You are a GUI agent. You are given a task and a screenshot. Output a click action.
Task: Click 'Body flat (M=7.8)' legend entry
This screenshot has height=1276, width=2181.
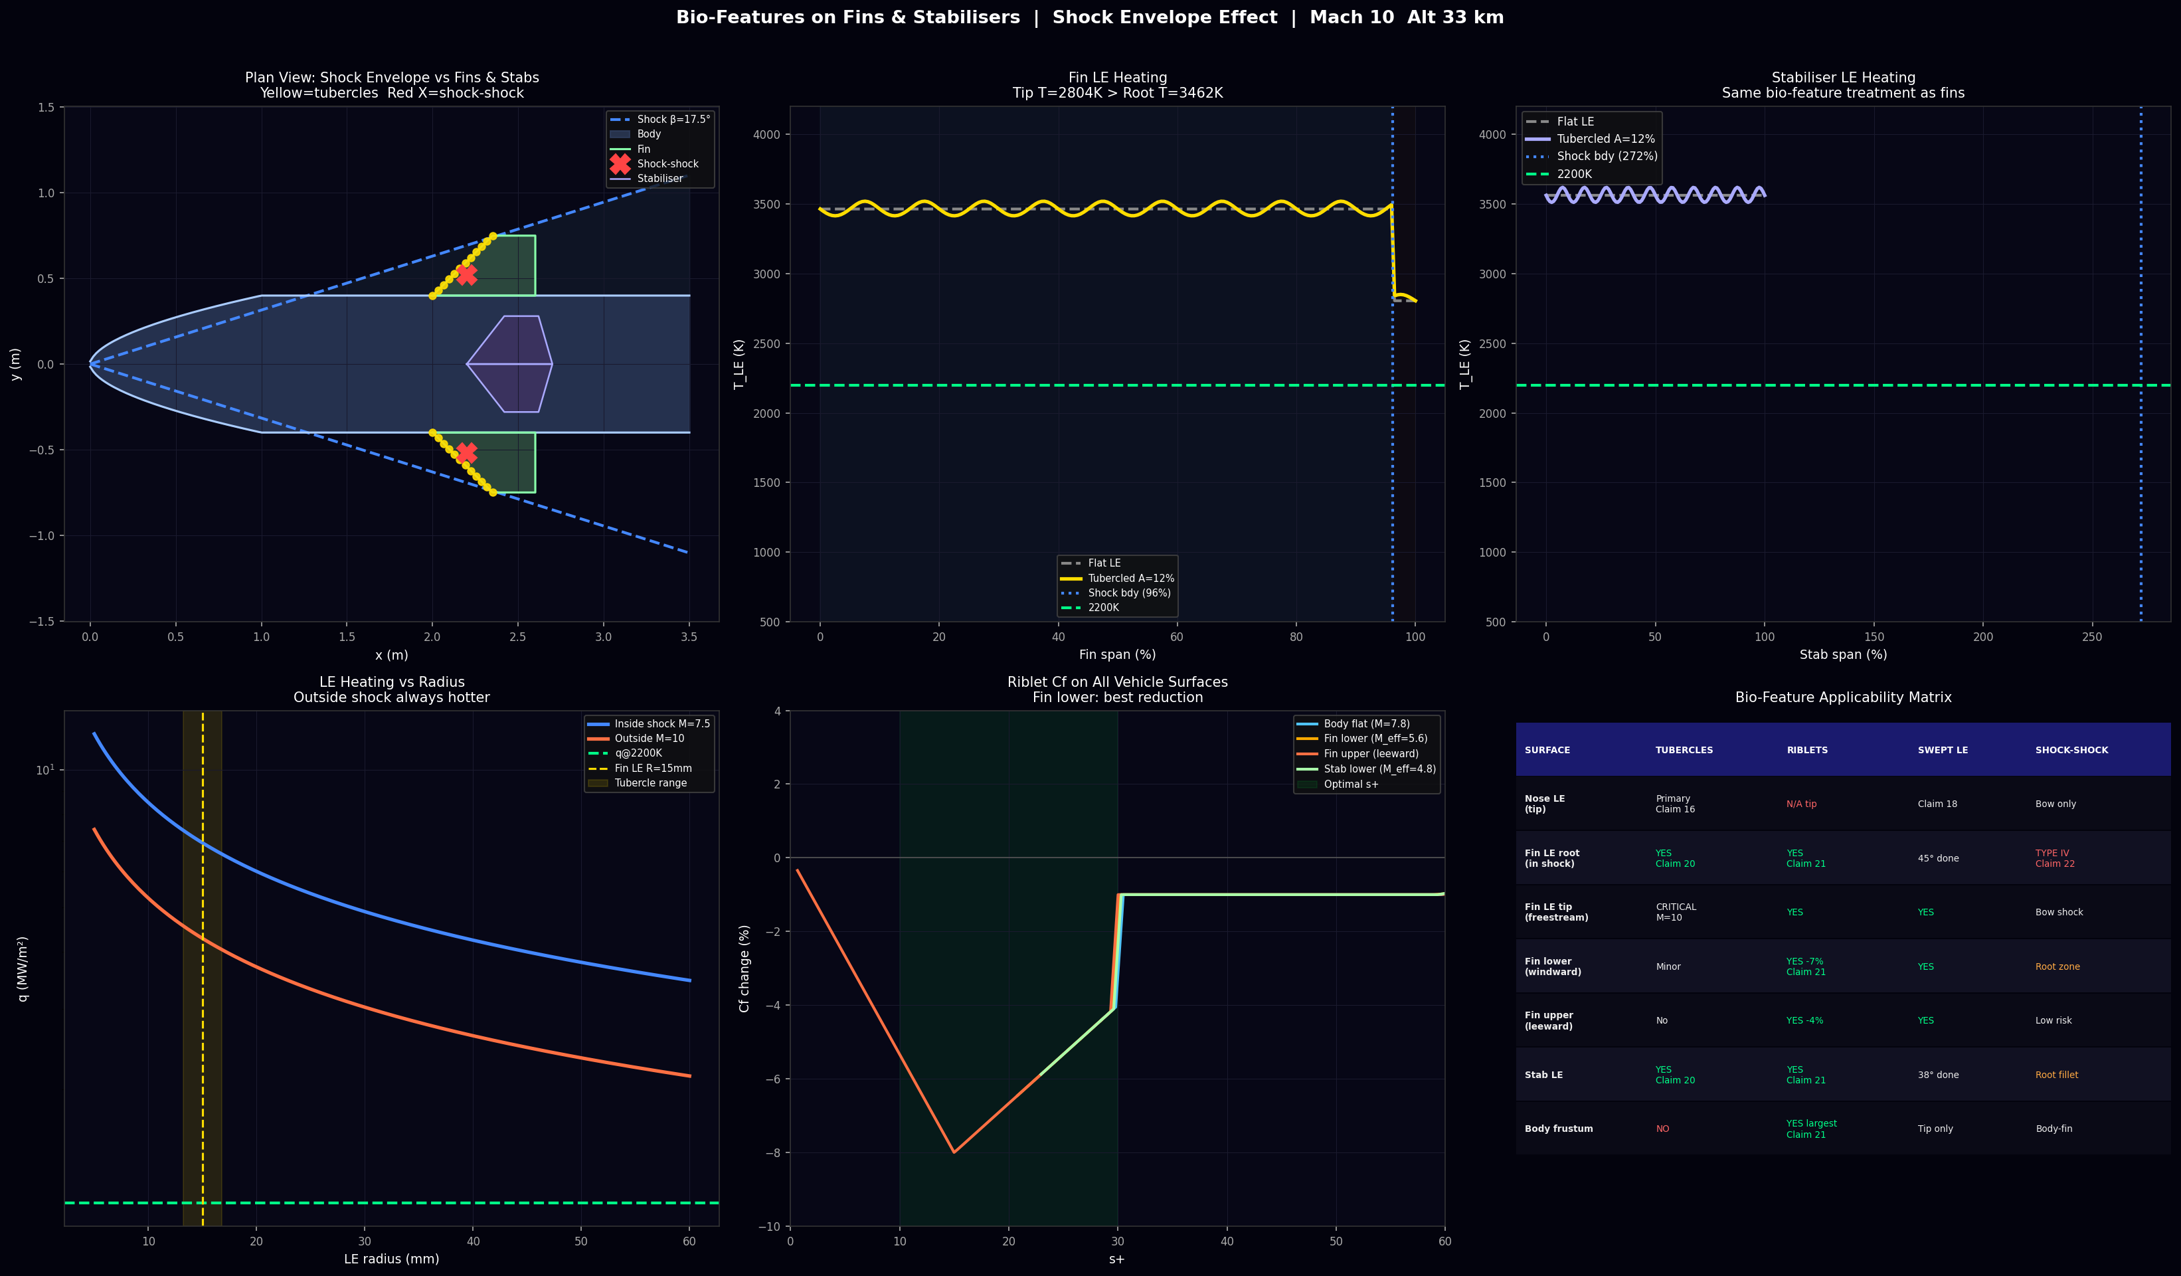1353,724
